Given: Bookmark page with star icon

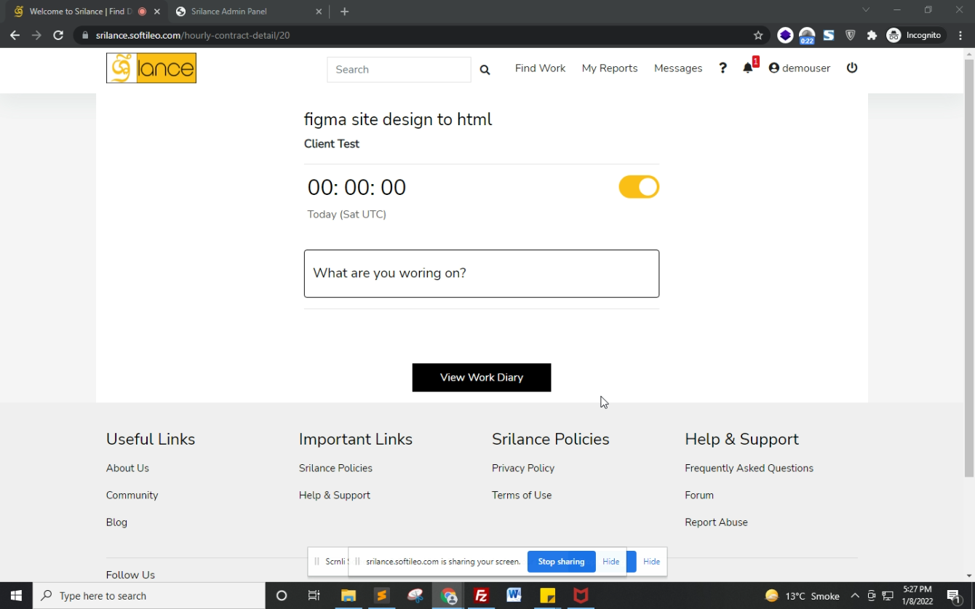Looking at the screenshot, I should [x=758, y=35].
